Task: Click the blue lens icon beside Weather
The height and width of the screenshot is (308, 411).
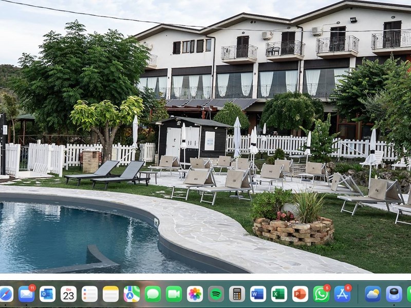Action: (x=394, y=294)
